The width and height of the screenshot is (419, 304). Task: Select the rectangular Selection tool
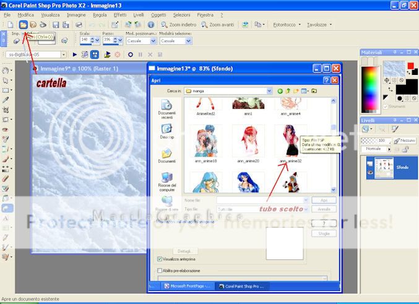point(6,90)
